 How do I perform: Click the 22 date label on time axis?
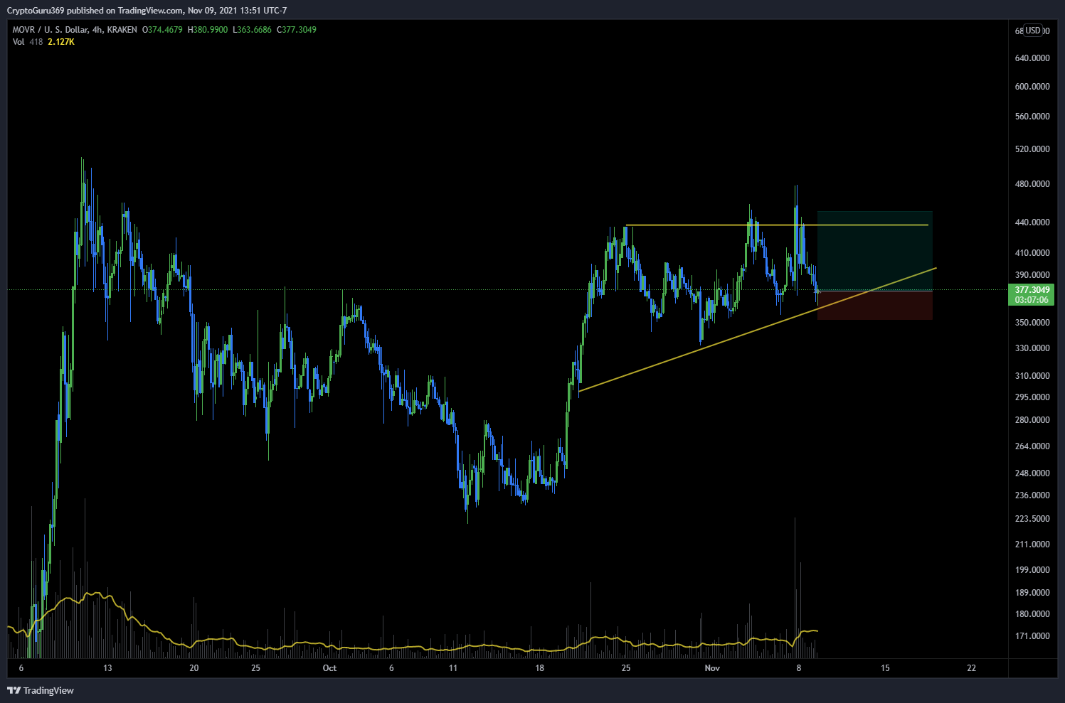pyautogui.click(x=972, y=668)
